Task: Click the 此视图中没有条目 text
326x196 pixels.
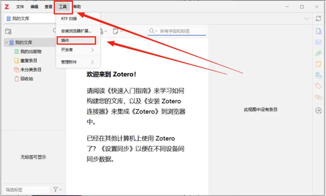Action: tap(260, 109)
